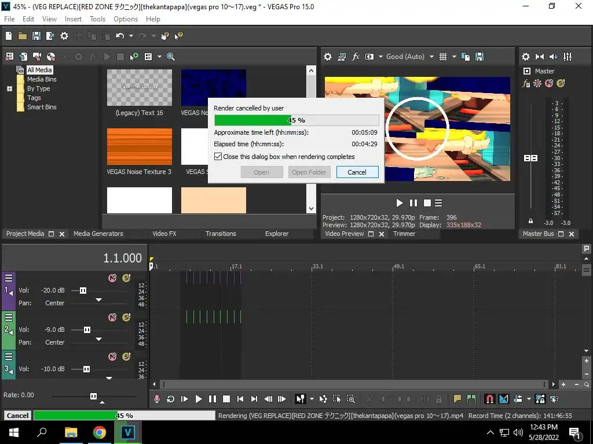The height and width of the screenshot is (444, 593).
Task: Save project with the floppy disk icon
Action: pos(36,36)
